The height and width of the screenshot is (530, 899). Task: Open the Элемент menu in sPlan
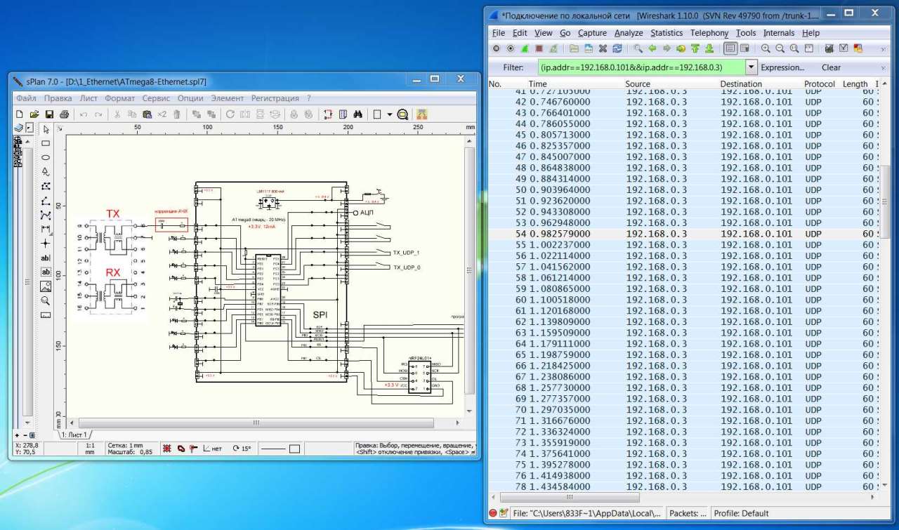pos(228,98)
